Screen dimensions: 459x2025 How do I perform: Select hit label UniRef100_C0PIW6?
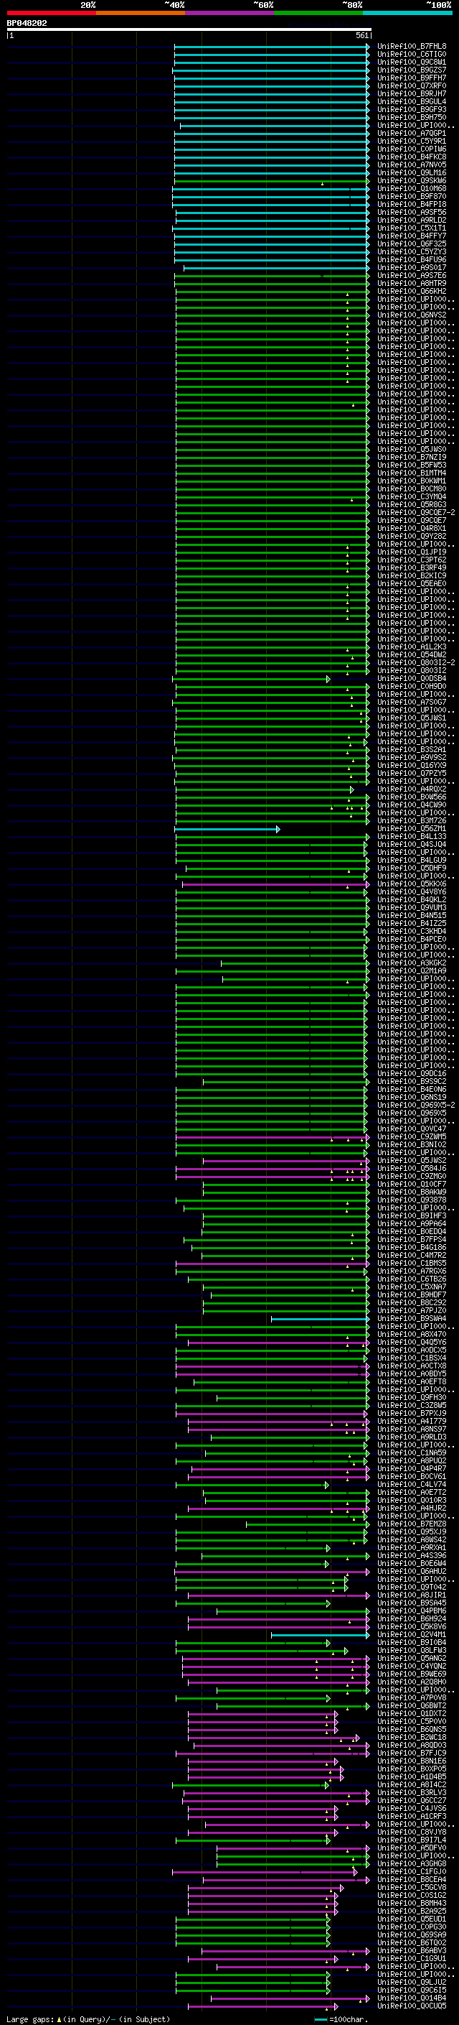tap(412, 149)
